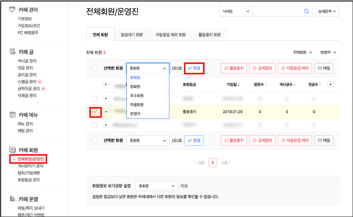Click the plus icon in the first member row
This screenshot has width=353, height=217.
[x=106, y=98]
